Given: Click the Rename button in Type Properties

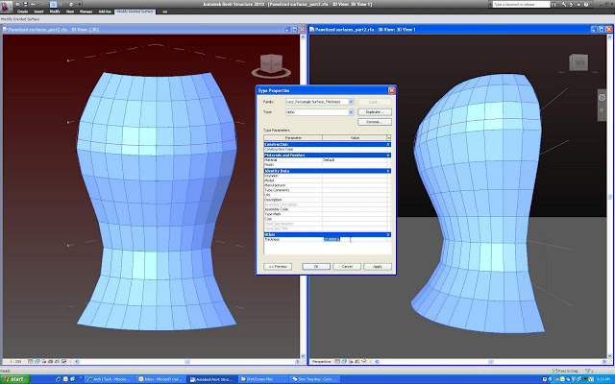Looking at the screenshot, I should (375, 122).
